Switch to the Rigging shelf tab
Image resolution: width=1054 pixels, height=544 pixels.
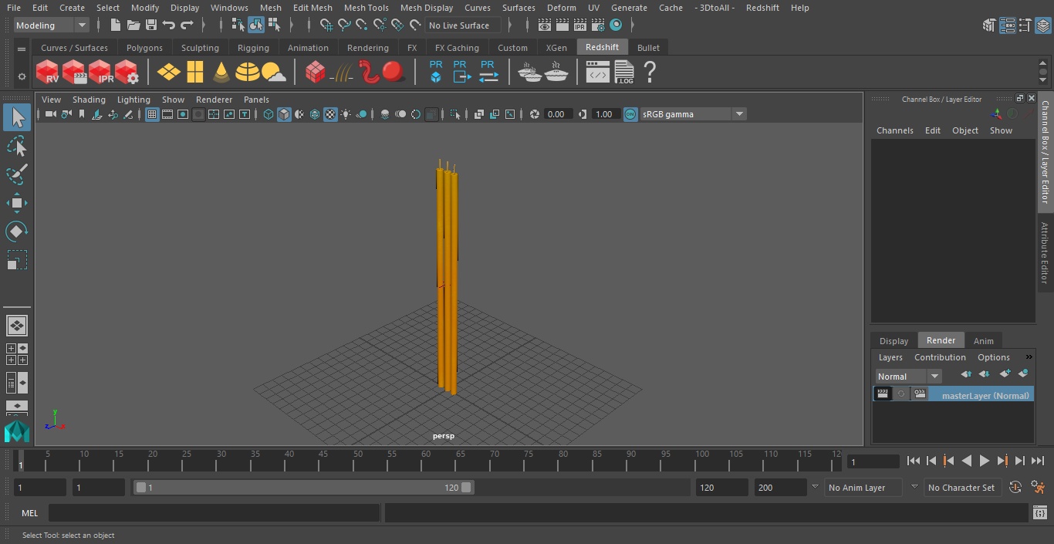point(253,48)
